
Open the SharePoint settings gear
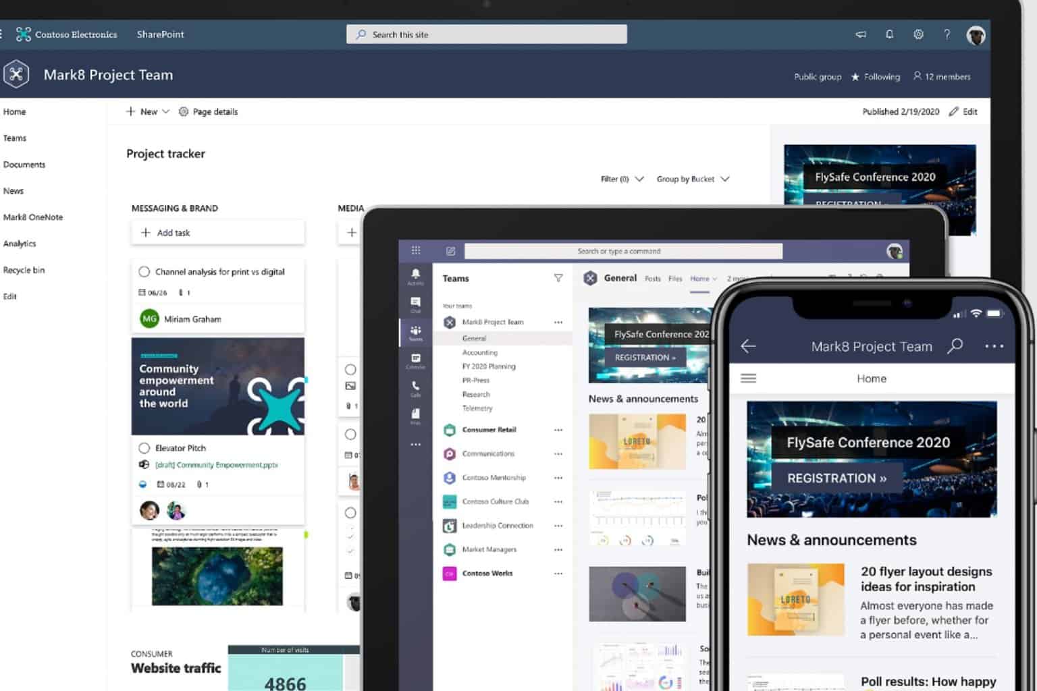click(918, 34)
